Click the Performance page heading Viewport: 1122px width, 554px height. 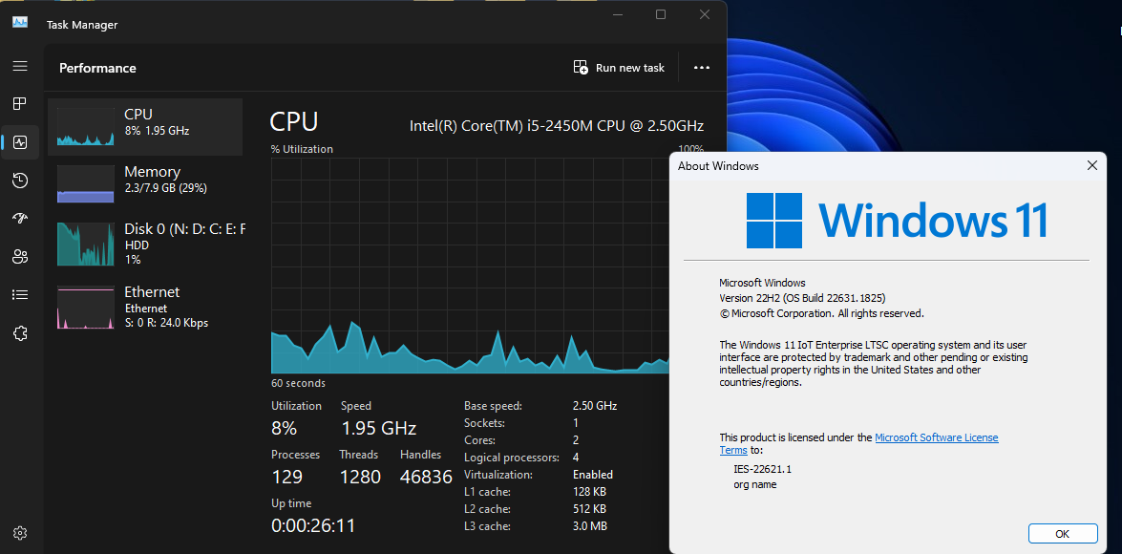pyautogui.click(x=97, y=68)
